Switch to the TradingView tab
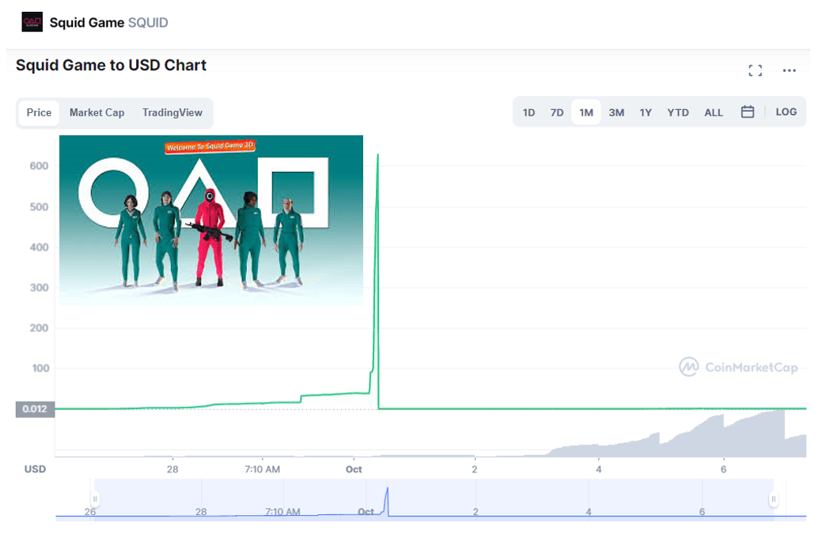The width and height of the screenshot is (819, 534). (173, 113)
